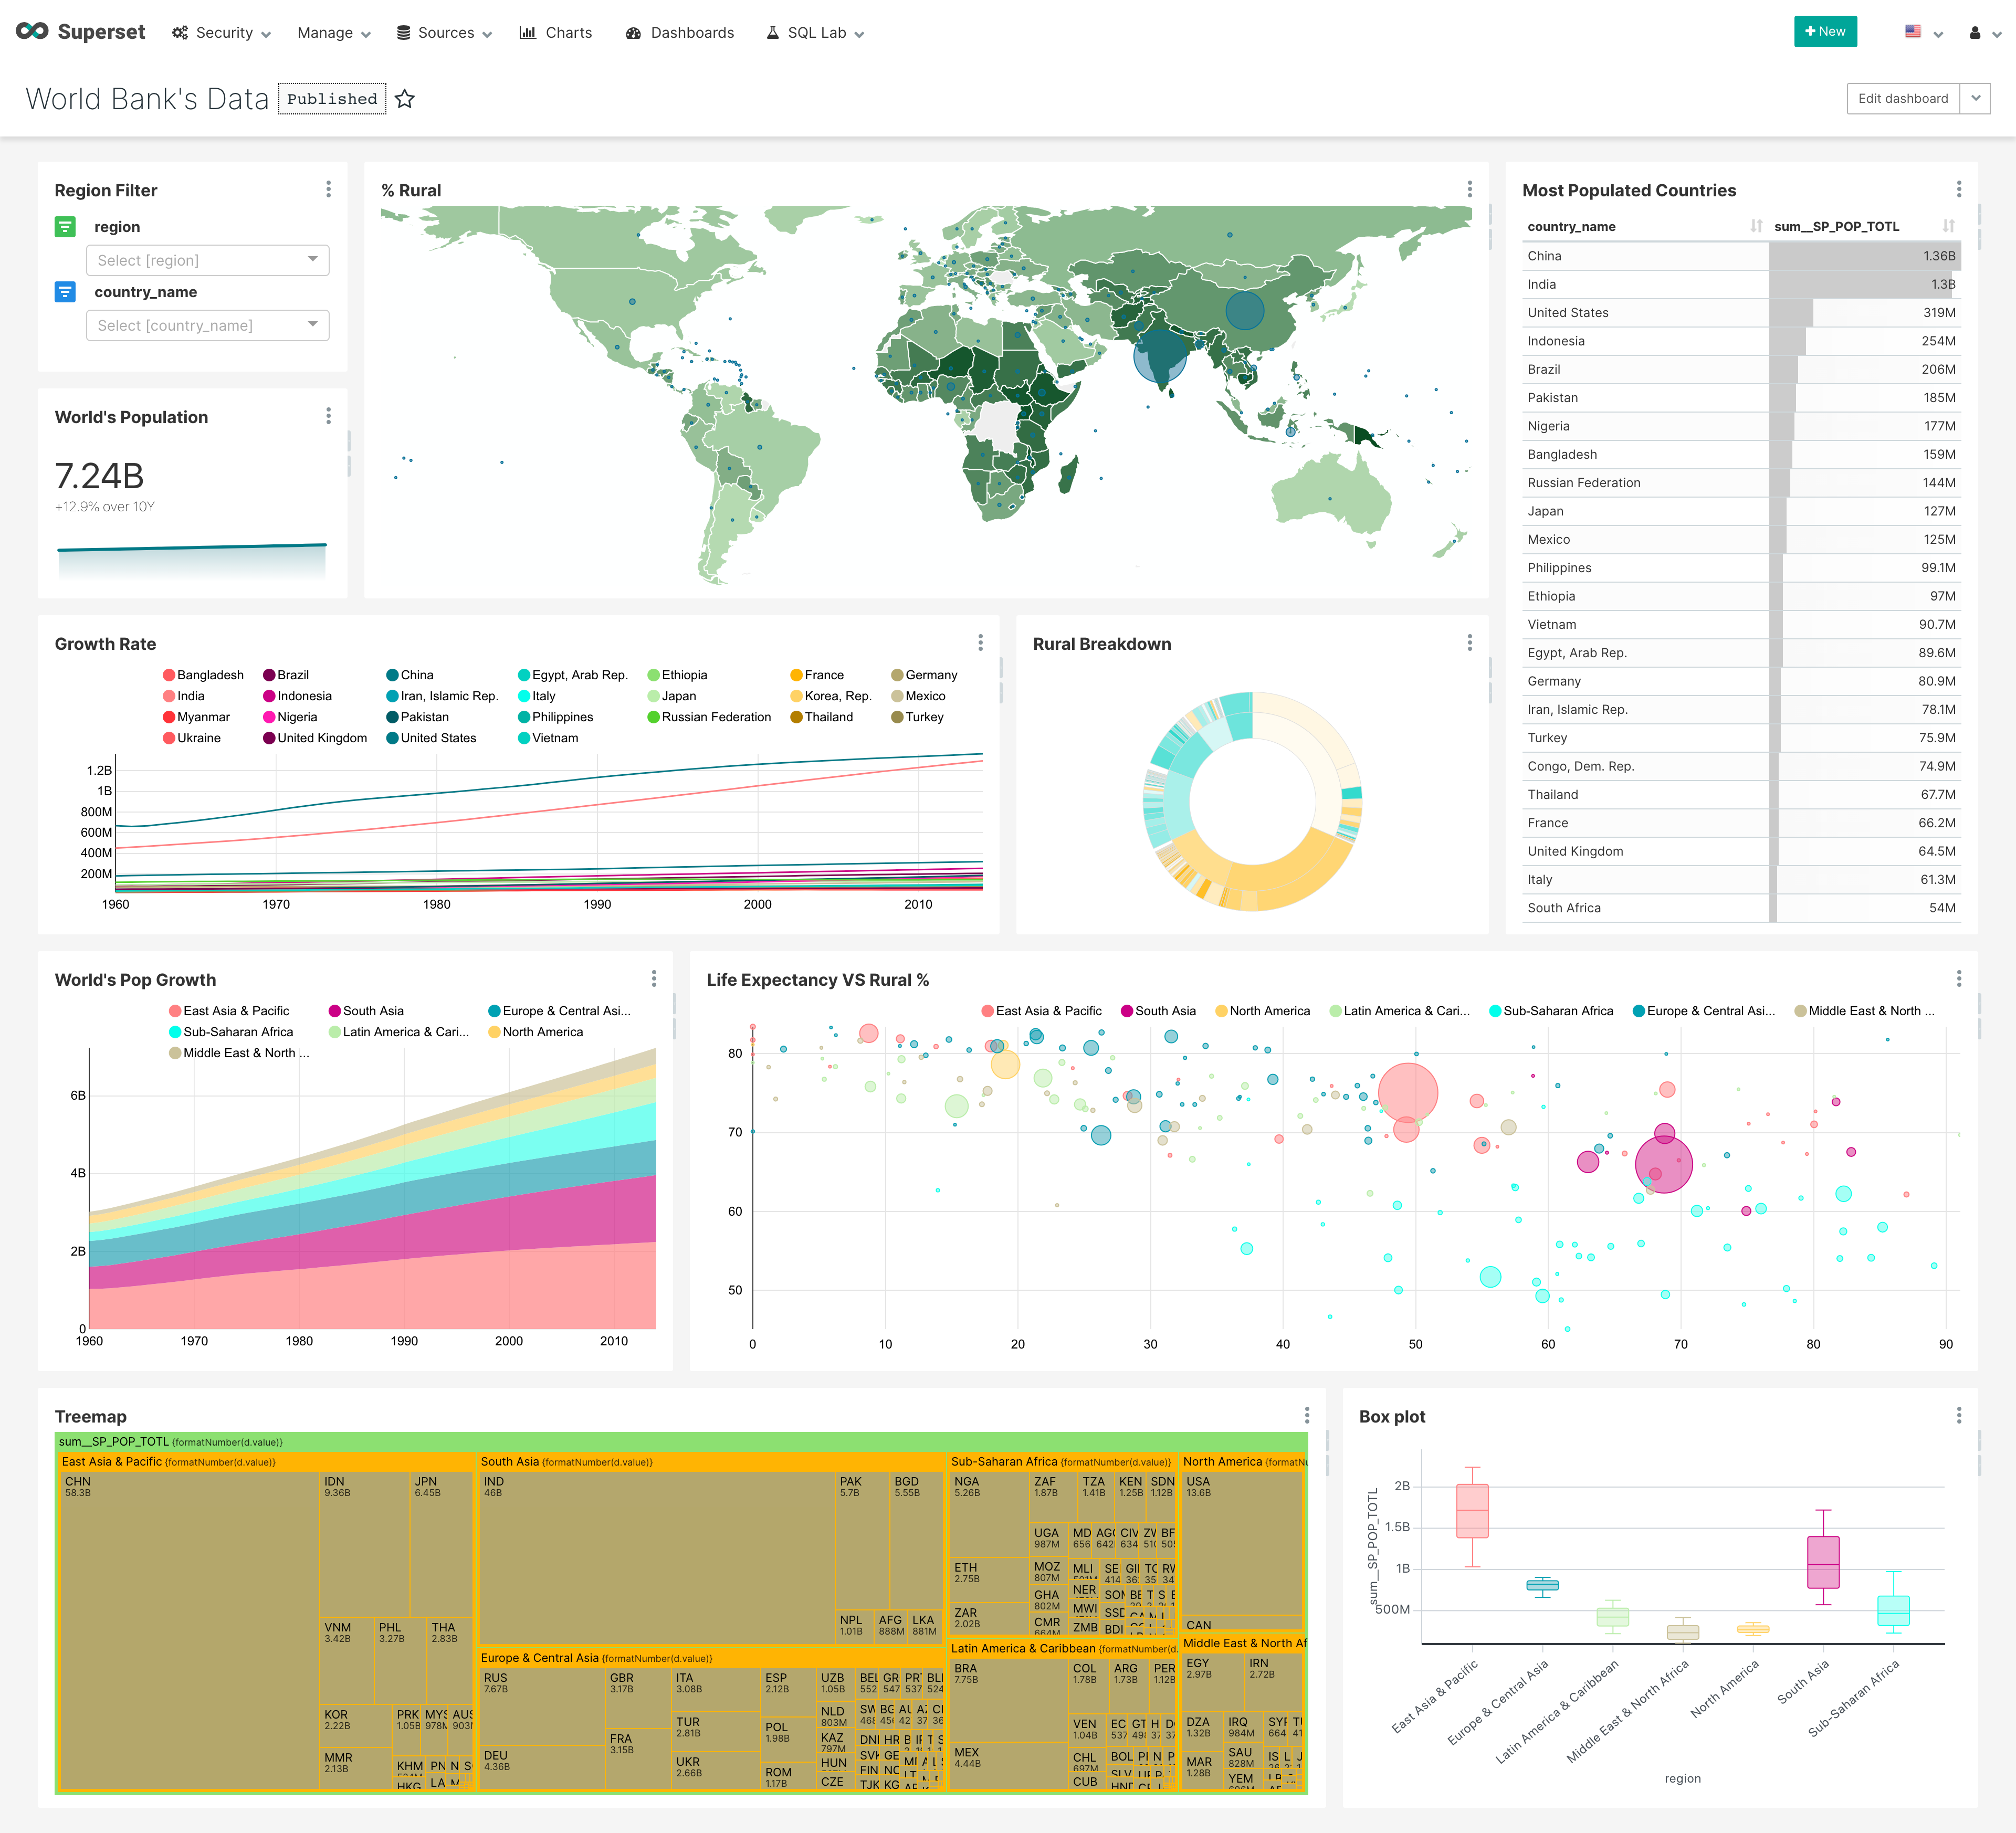Click the Edit dashboard button
The image size is (2016, 1833).
coord(1903,98)
